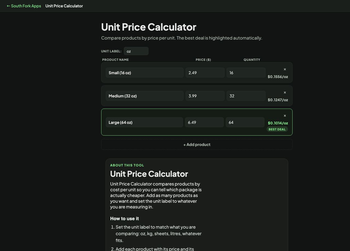Screen dimensions: 350x251
Task: Click the quantity field showing 64
Action: pos(245,122)
